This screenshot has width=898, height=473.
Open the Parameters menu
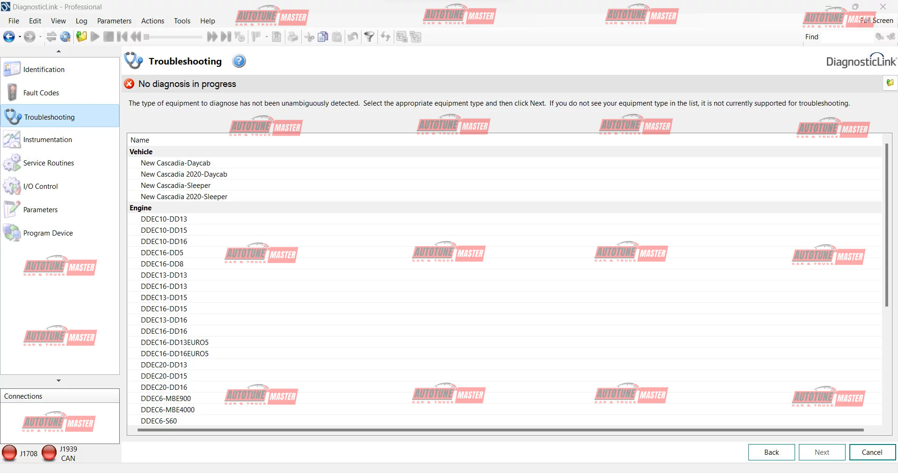point(114,21)
